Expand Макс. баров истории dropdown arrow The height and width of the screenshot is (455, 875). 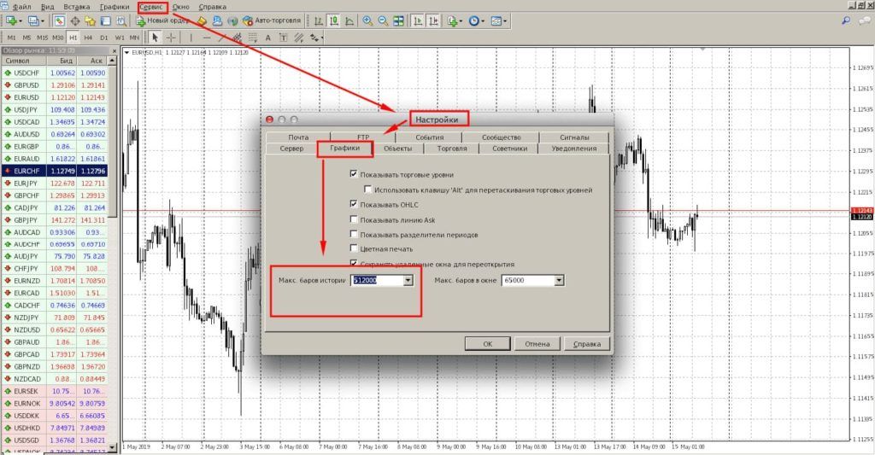click(x=408, y=280)
